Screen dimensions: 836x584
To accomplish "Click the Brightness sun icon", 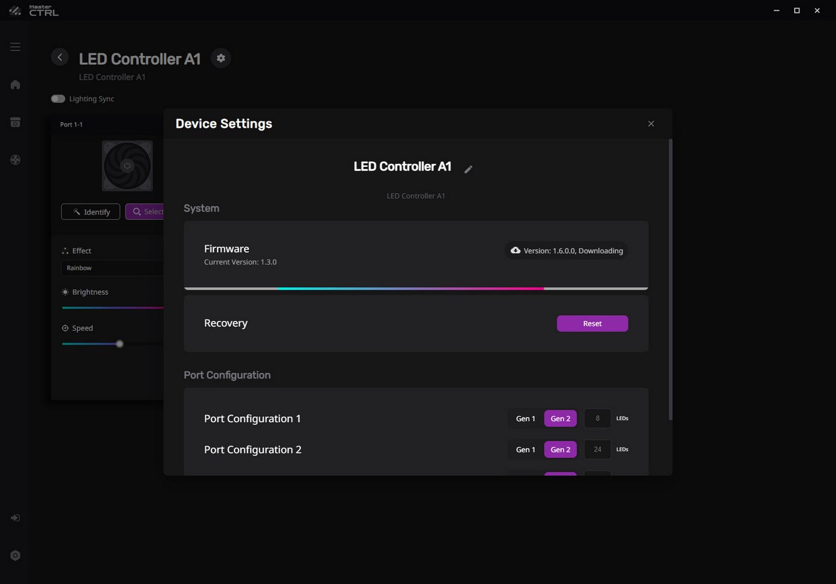I will pyautogui.click(x=65, y=292).
